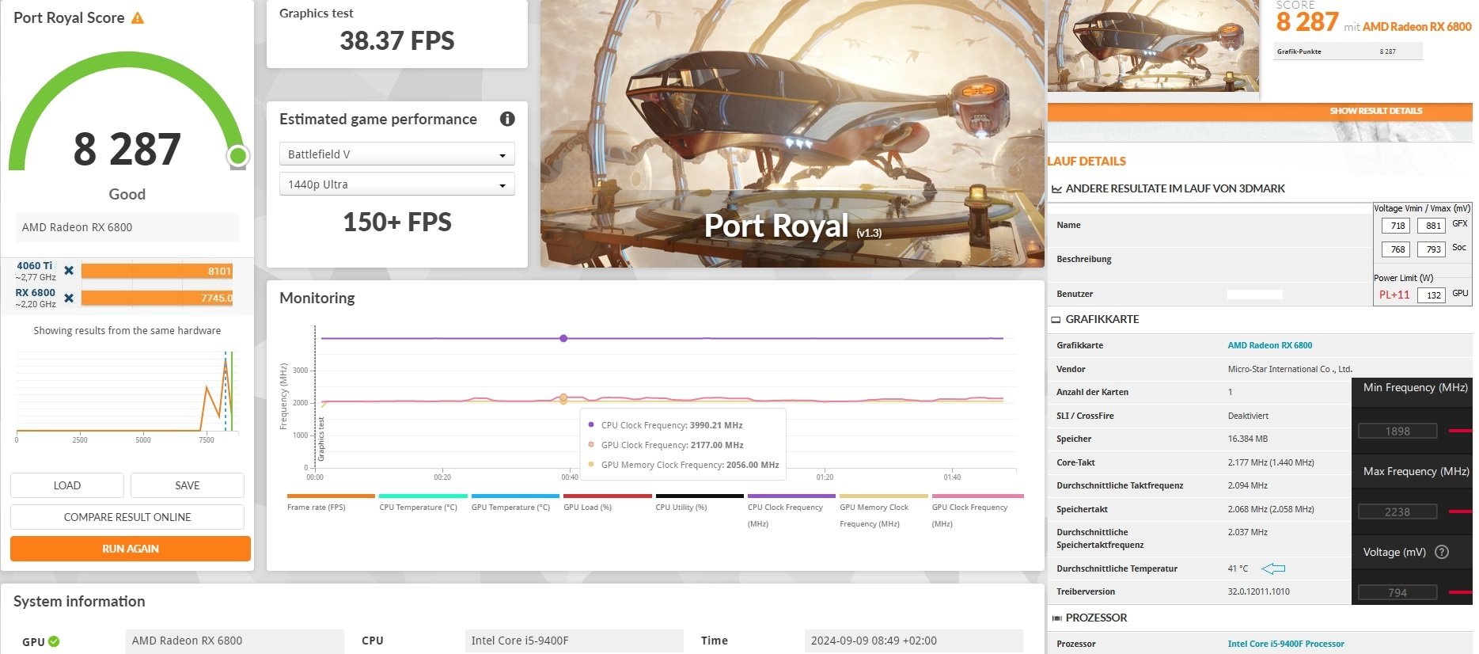Click the purple marker on the CPU clock line
Viewport: 1479px width, 654px height.
pos(563,338)
